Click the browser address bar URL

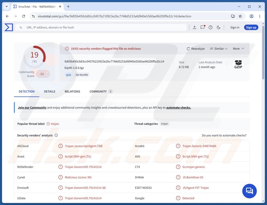point(114,16)
